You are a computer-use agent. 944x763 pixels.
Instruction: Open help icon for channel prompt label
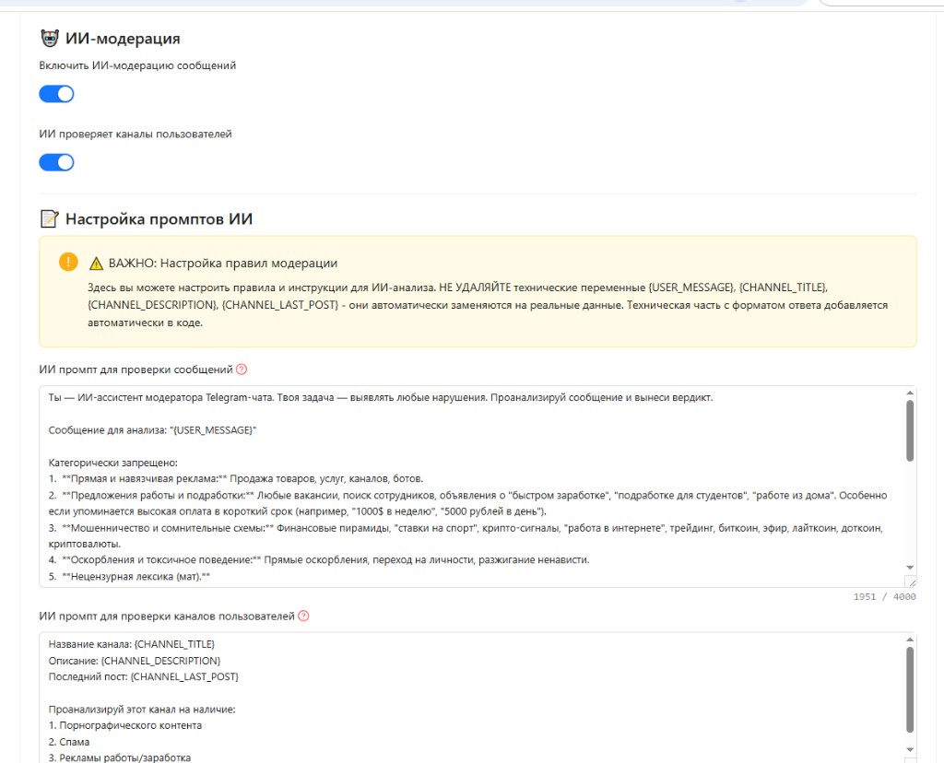303,616
